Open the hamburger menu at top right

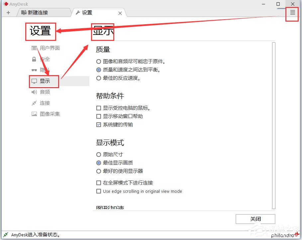[292, 12]
